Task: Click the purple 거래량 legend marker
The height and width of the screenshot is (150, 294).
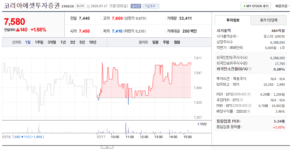Action: click(198, 124)
